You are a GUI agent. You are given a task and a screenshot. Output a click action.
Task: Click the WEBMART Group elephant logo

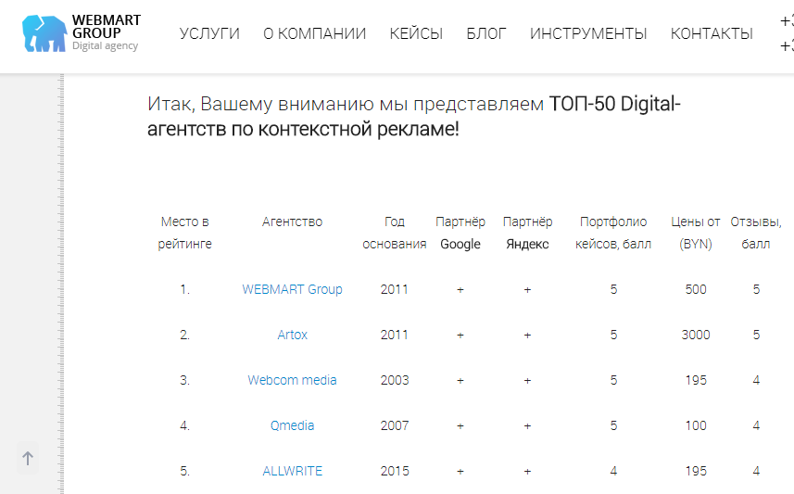pyautogui.click(x=44, y=33)
